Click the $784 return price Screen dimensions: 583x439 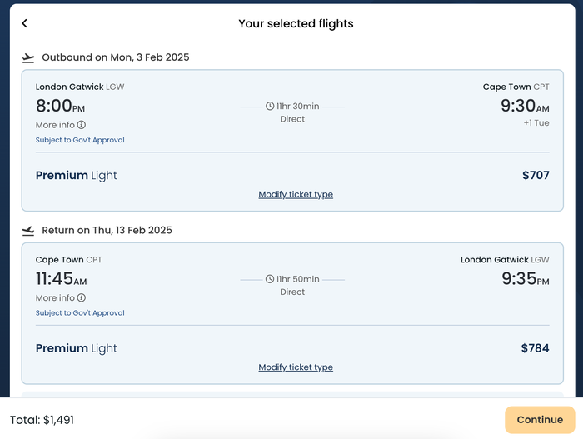535,348
